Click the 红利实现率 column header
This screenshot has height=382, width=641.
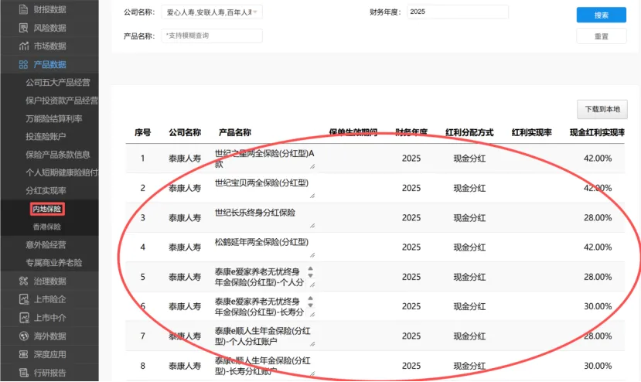(531, 132)
